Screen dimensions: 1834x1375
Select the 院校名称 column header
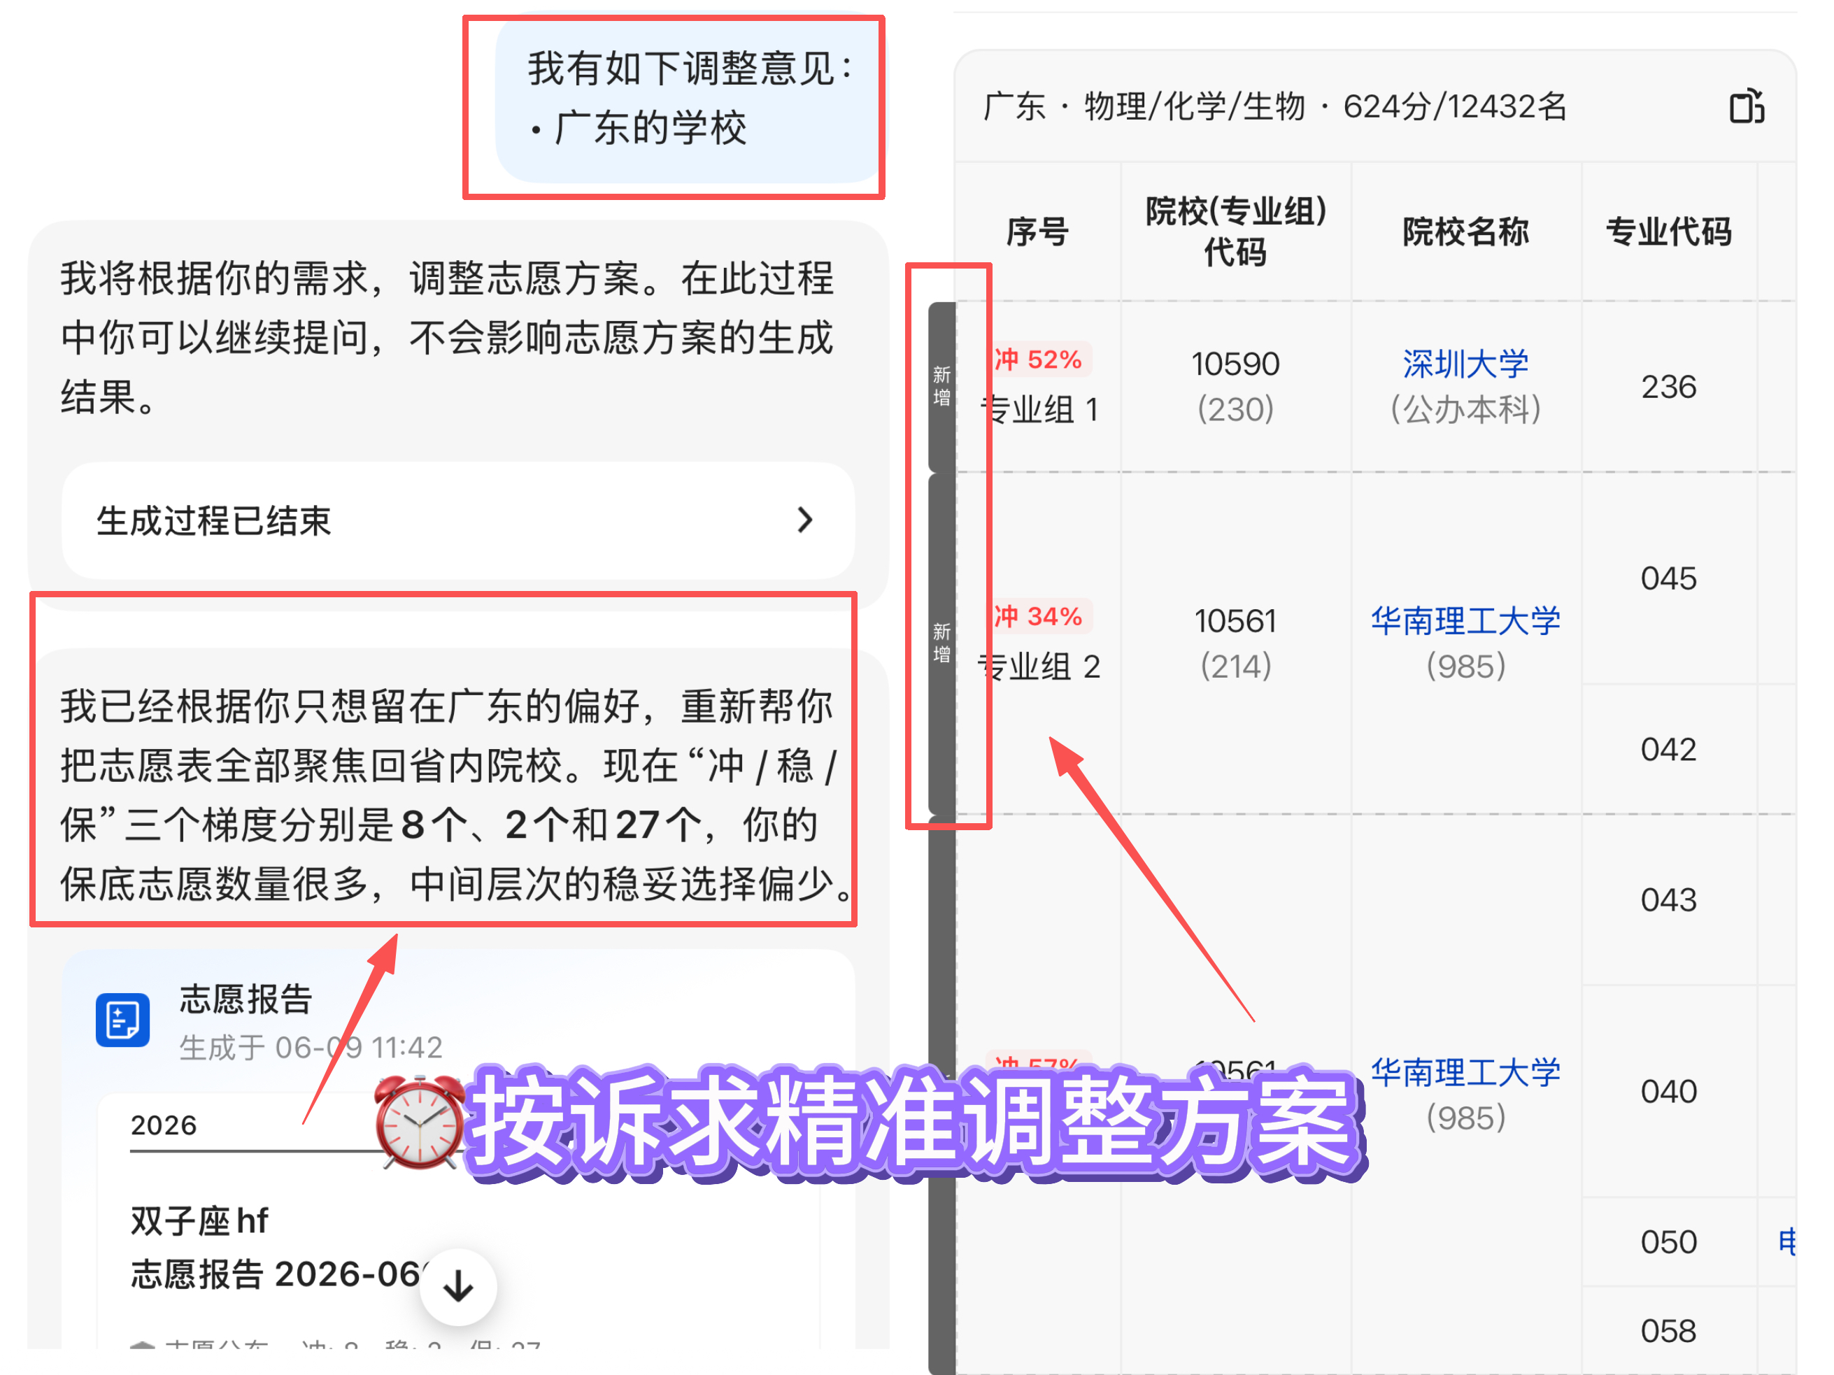1465,232
